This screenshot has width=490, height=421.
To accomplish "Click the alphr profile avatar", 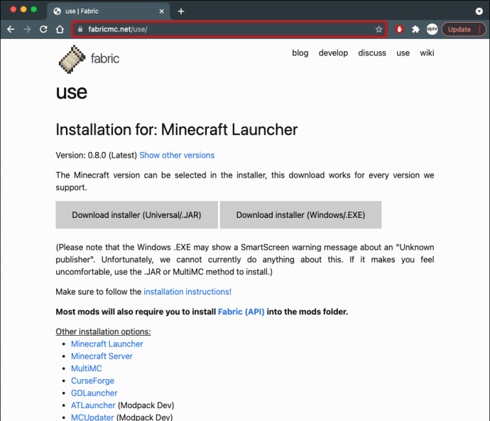I will pyautogui.click(x=432, y=29).
